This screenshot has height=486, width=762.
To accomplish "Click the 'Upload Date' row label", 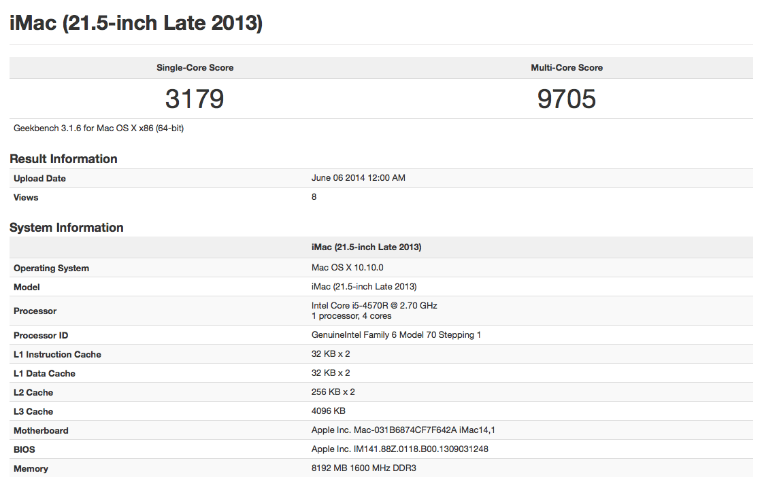I will pyautogui.click(x=40, y=178).
